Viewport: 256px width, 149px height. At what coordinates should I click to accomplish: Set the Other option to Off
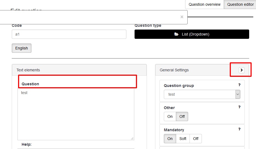[182, 116]
